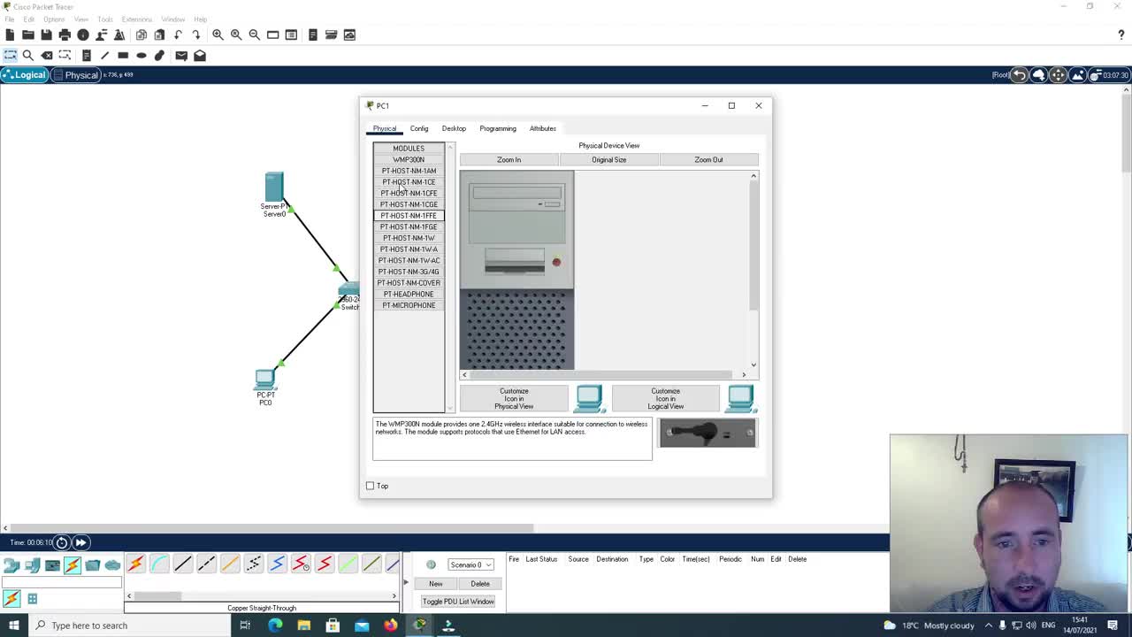Image resolution: width=1132 pixels, height=637 pixels.
Task: Open the Attributes tab in PC1
Action: click(543, 128)
